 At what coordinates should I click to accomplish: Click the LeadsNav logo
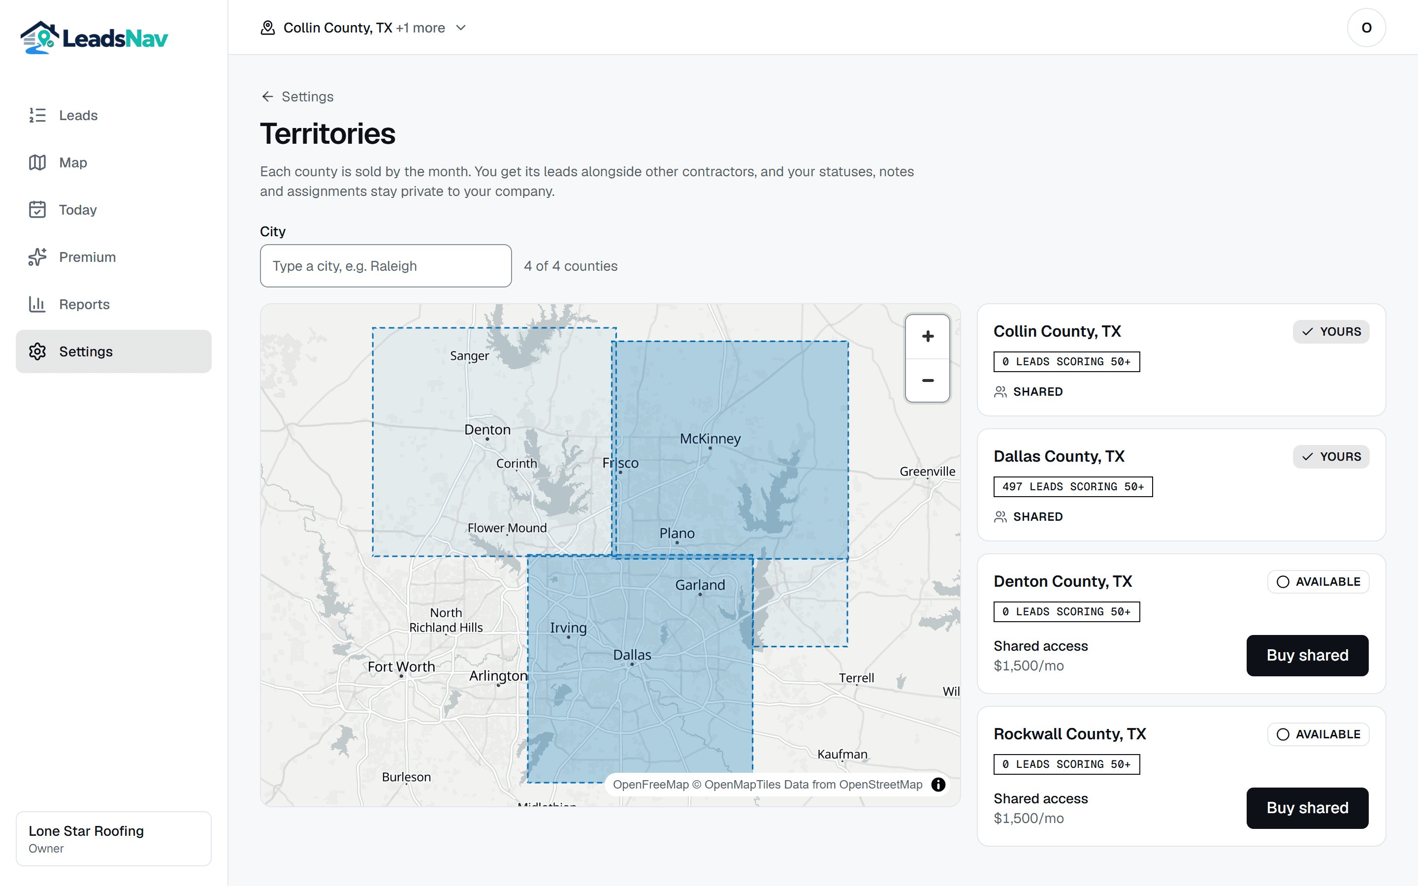[x=94, y=37]
